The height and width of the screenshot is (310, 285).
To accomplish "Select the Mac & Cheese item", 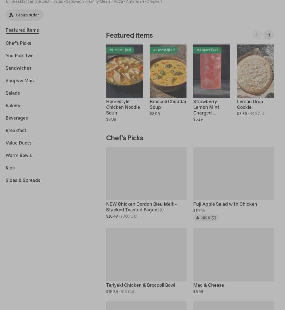I will pyautogui.click(x=234, y=261).
